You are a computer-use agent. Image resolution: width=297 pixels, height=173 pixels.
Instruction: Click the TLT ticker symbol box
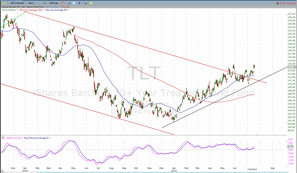tap(4, 3)
